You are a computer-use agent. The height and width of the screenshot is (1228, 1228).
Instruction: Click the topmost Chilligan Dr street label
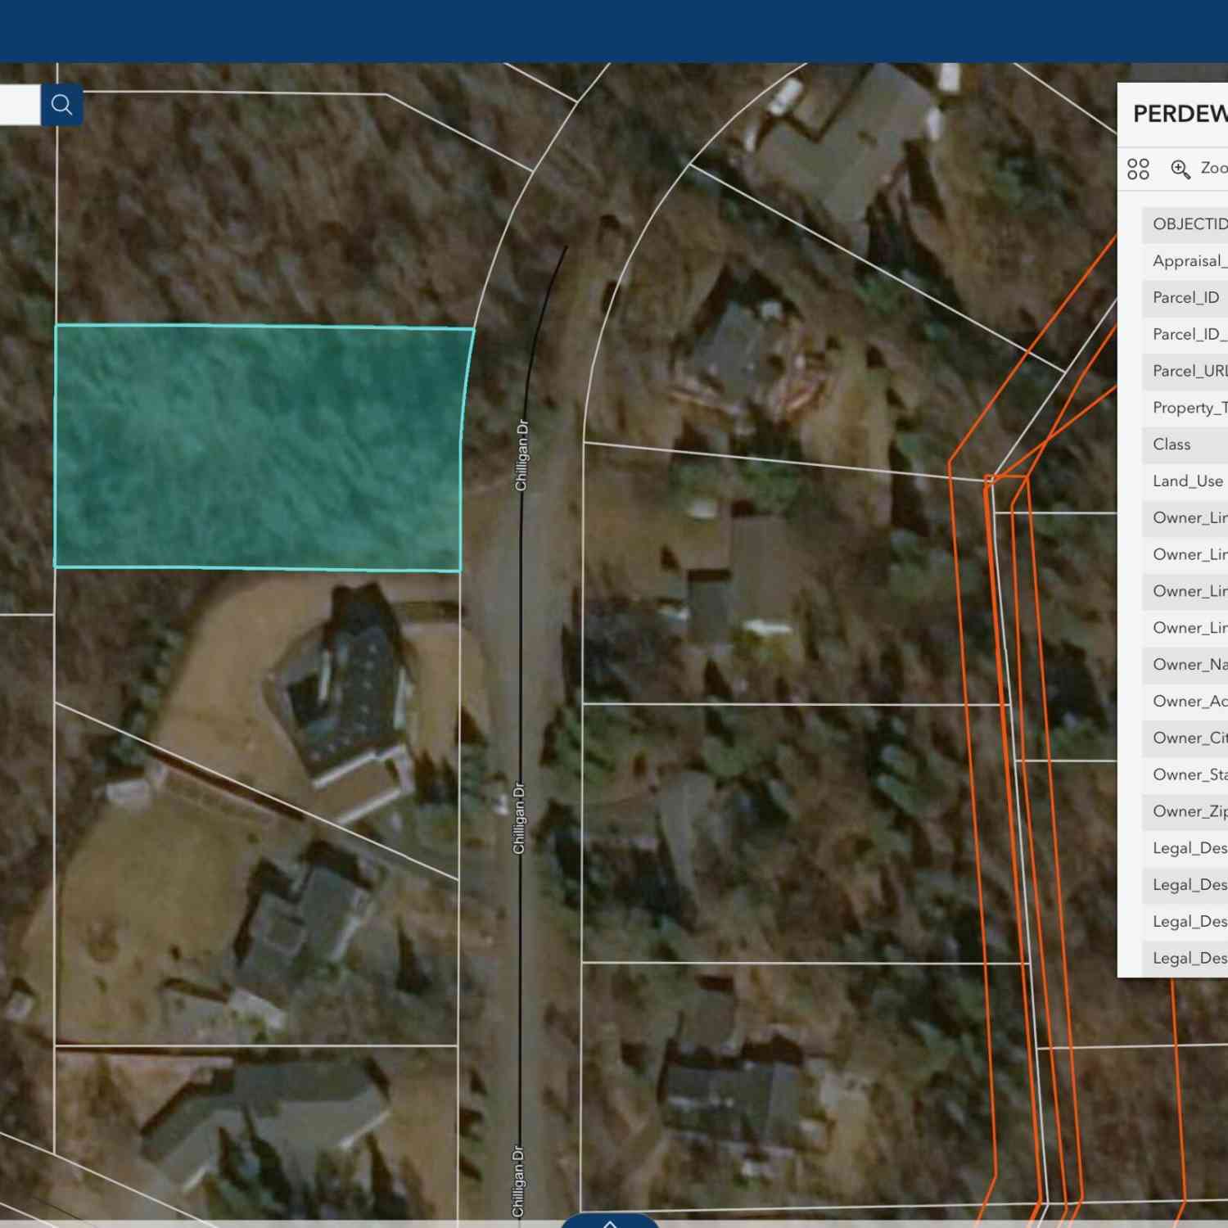[521, 455]
